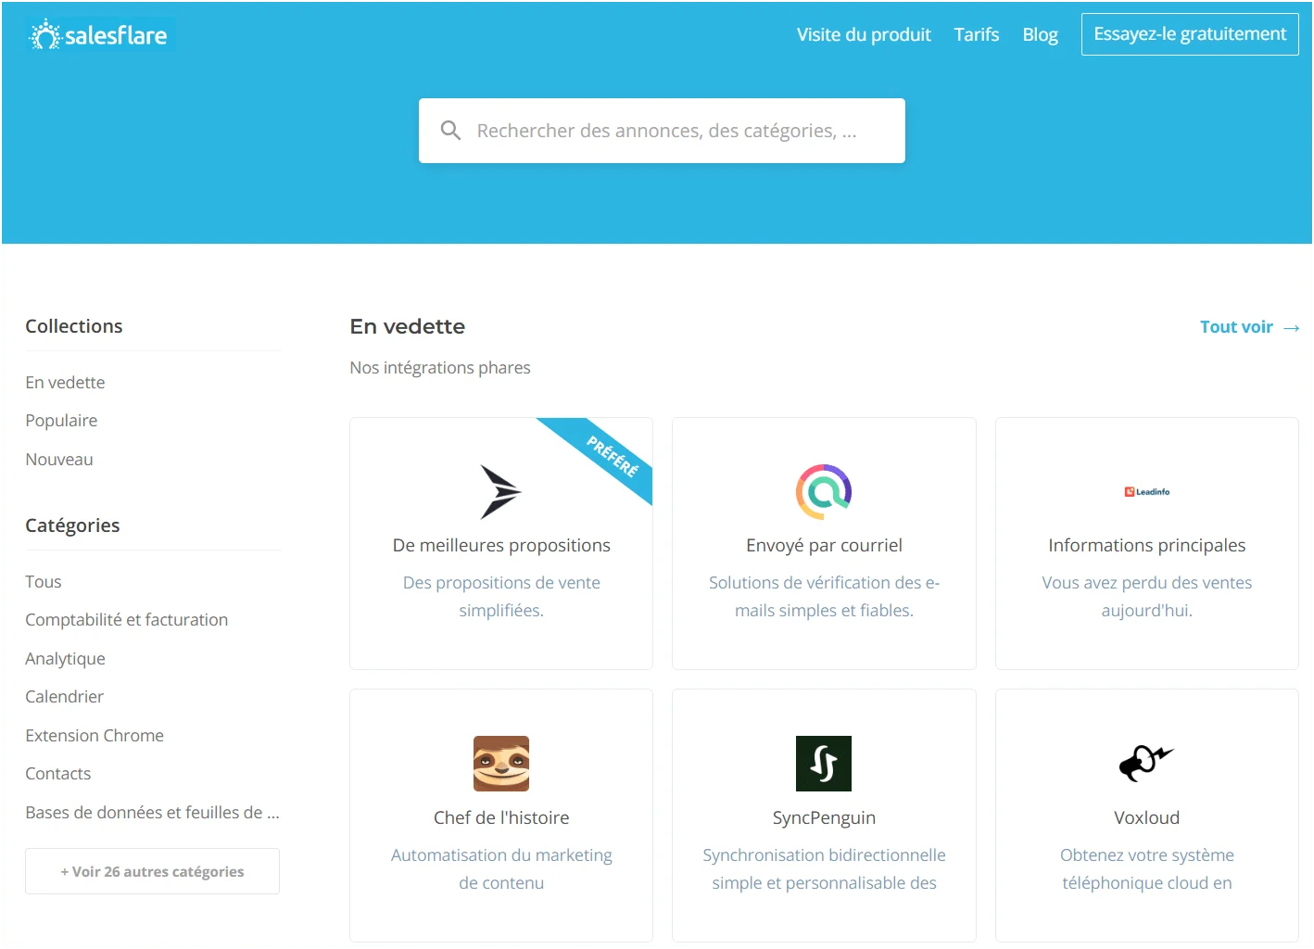Select Nouveau collection
Viewport: 1314px width, 949px height.
pos(59,460)
